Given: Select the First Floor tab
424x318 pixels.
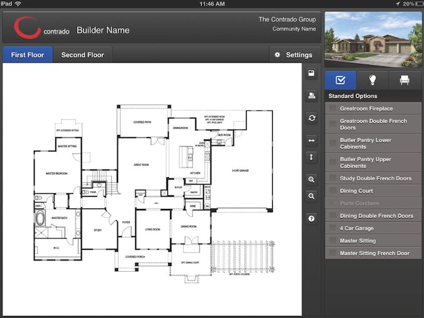Looking at the screenshot, I should tap(28, 55).
